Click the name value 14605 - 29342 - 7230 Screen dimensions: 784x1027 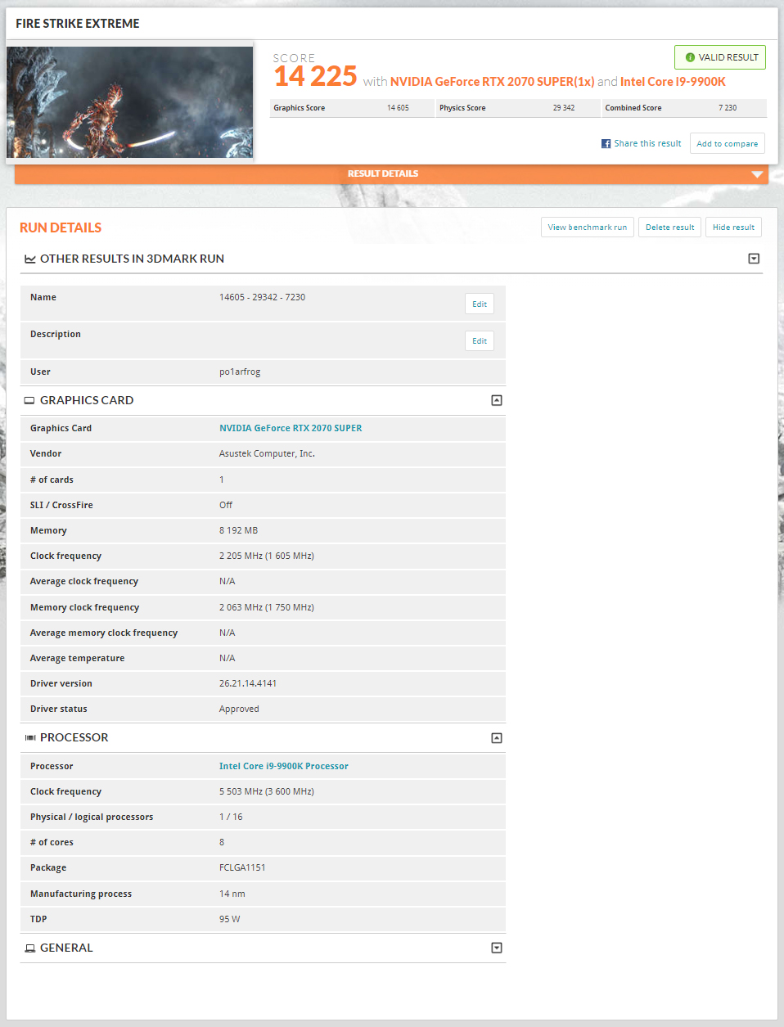pyautogui.click(x=262, y=297)
